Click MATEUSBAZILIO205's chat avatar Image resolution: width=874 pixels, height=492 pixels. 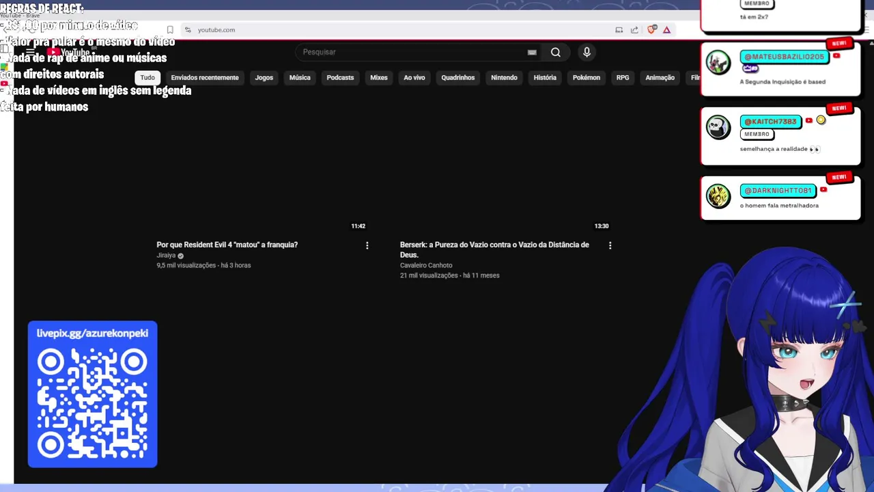(x=718, y=63)
